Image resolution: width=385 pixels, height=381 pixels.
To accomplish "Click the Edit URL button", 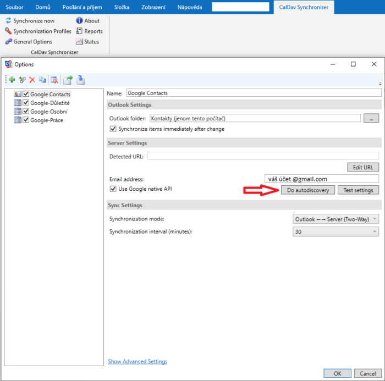I will (x=363, y=167).
